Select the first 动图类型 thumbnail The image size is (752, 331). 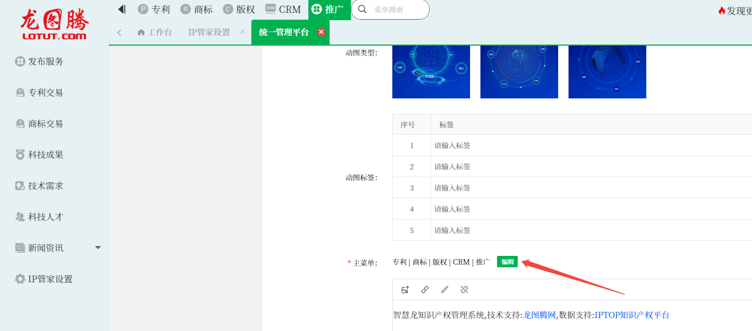click(431, 71)
